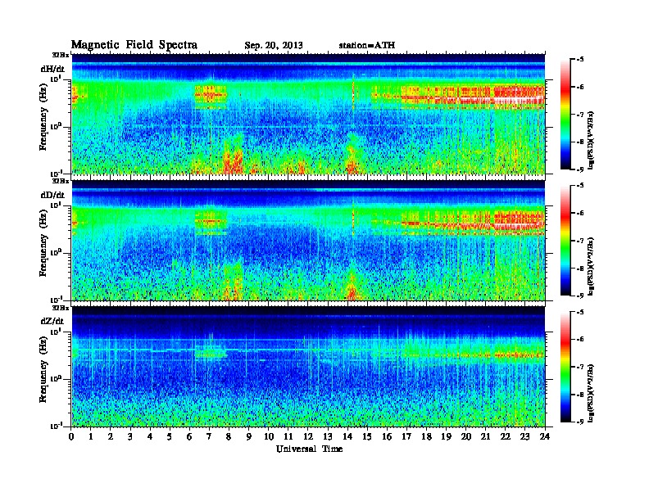Screen dimensions: 649x501
Task: Click the hour 18 tick label
Action: (x=427, y=436)
